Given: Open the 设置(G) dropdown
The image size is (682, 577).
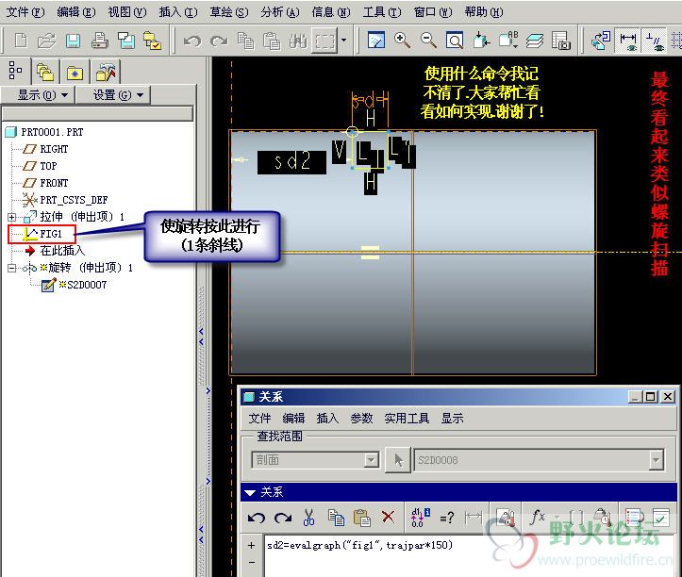Looking at the screenshot, I should [113, 95].
